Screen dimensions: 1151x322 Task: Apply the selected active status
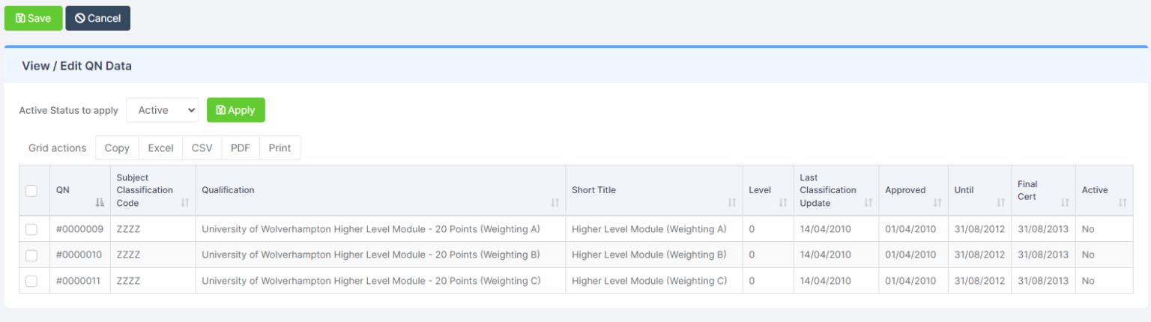[x=235, y=110]
